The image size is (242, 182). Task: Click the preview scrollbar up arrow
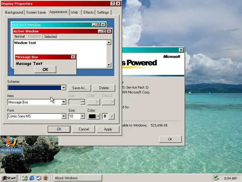pos(109,42)
